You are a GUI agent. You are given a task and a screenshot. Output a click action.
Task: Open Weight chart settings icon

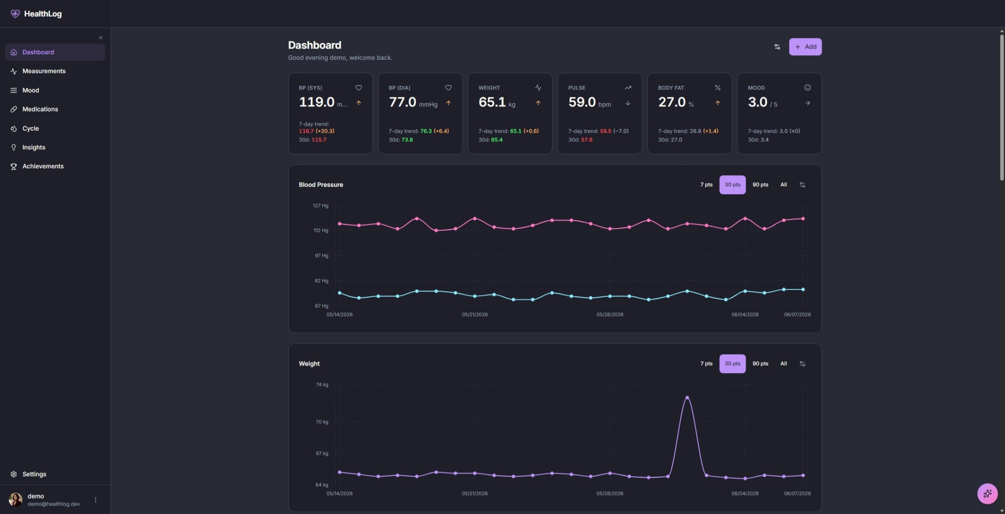click(802, 364)
